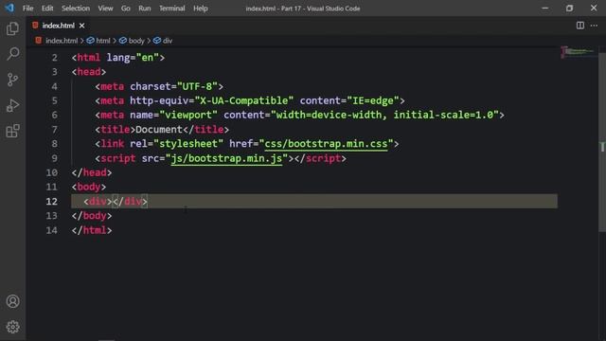Open the Go menu
The width and height of the screenshot is (606, 341).
click(x=126, y=9)
